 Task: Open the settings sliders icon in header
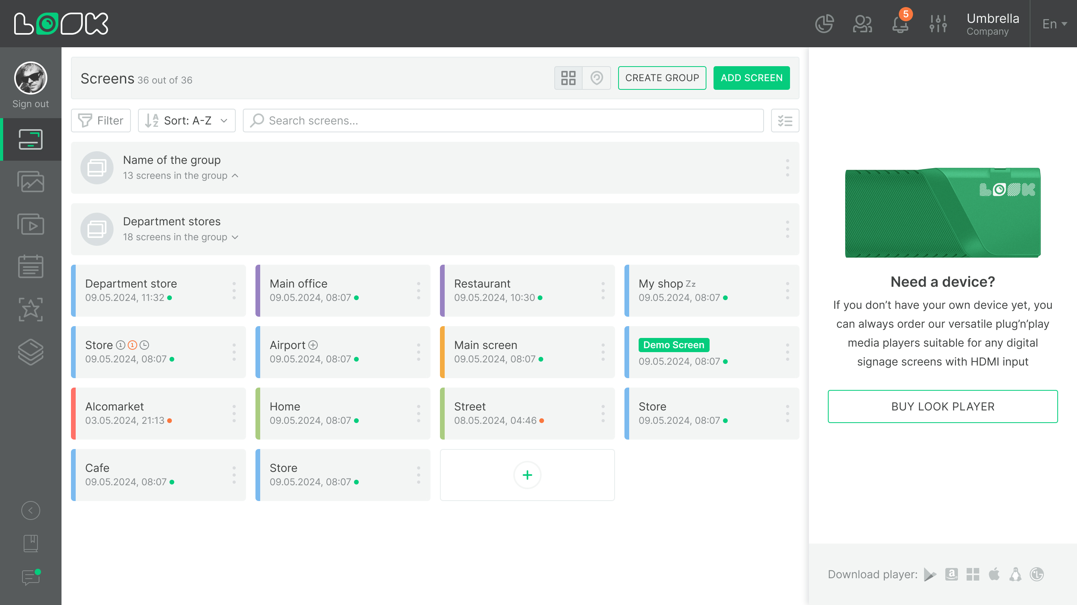(938, 24)
